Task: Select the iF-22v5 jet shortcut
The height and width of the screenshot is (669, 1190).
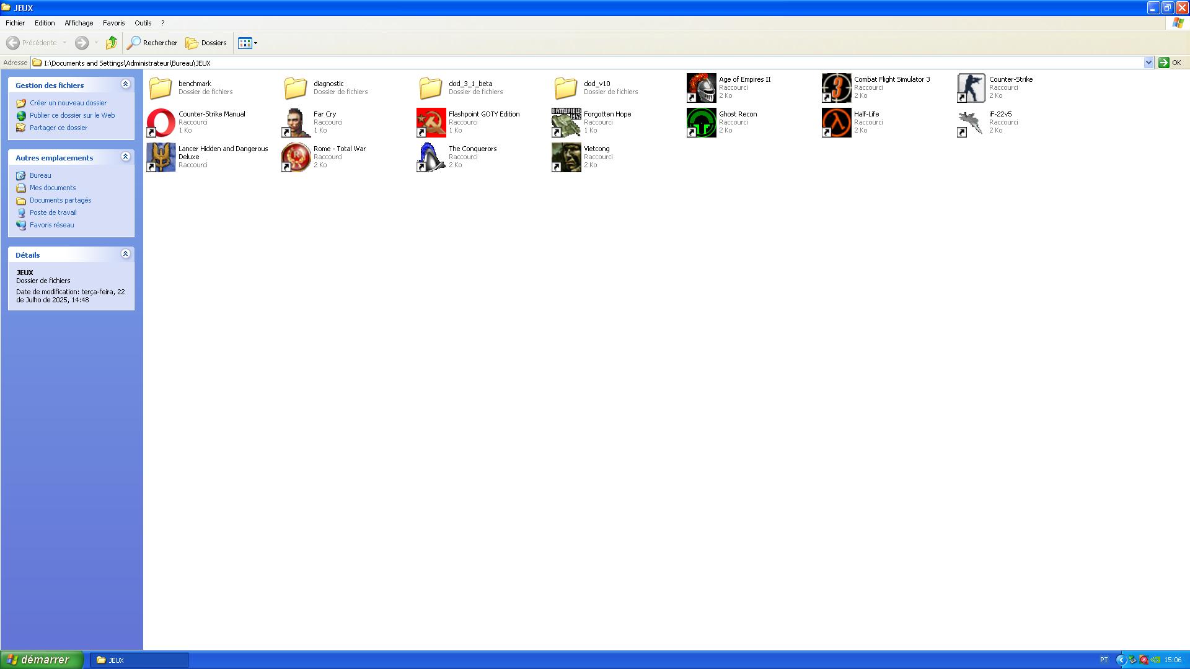Action: (971, 122)
